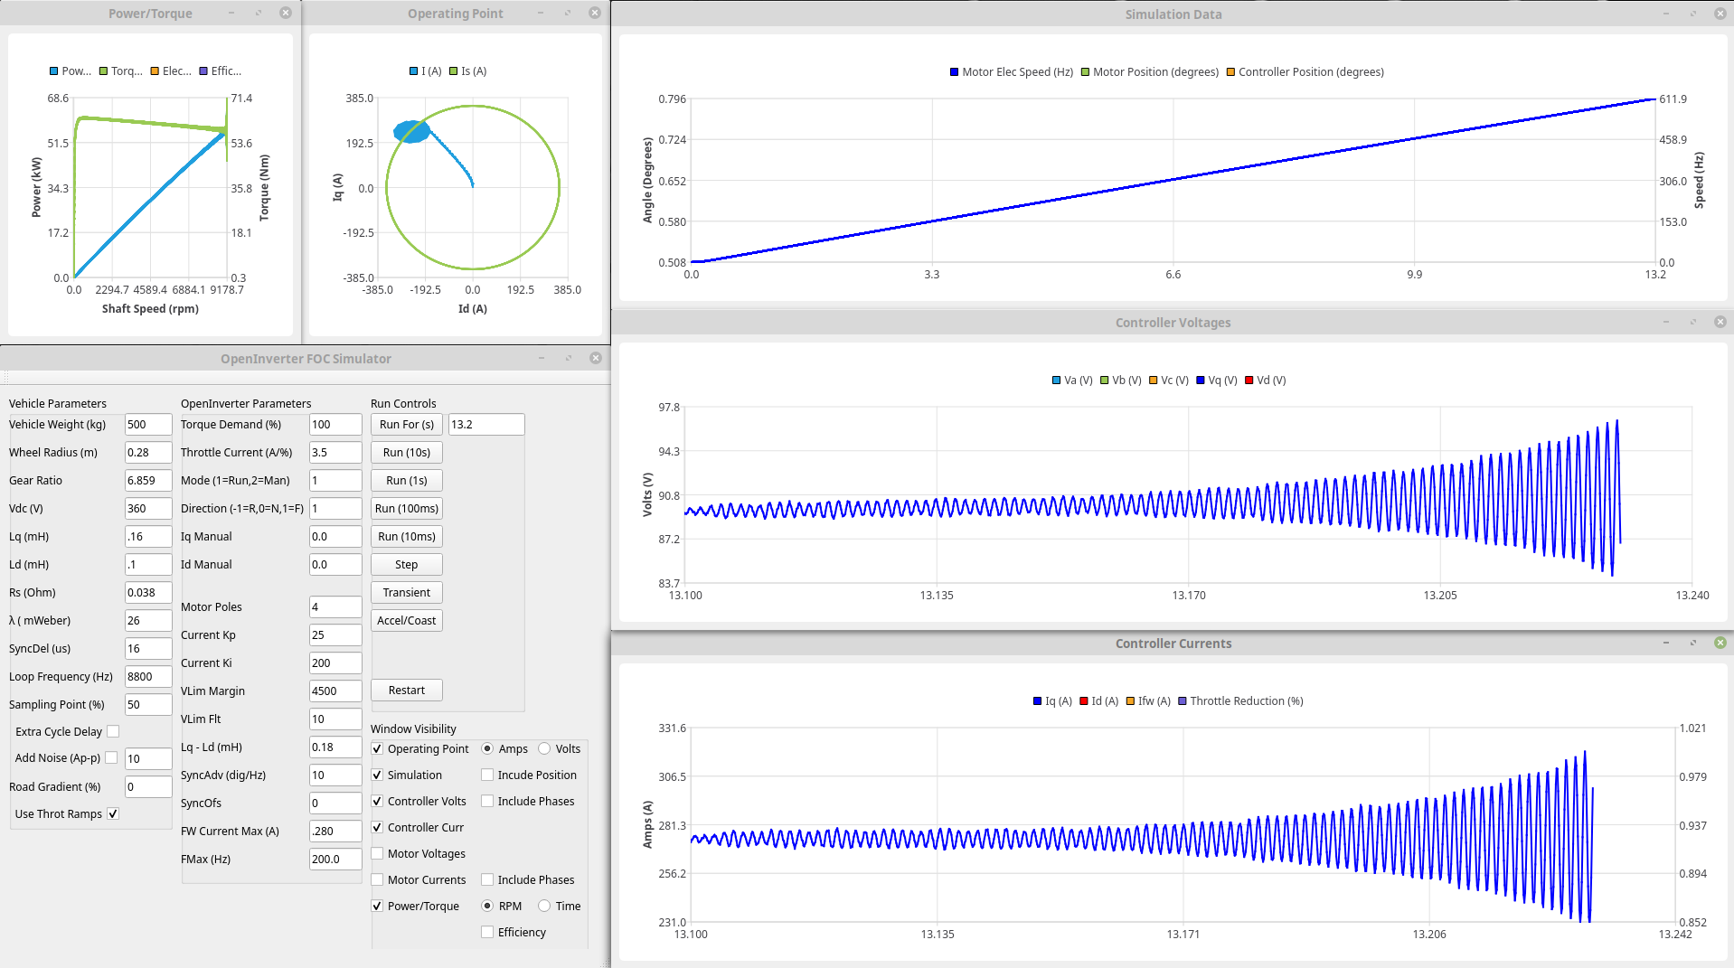Enable the Efficiency checkbox
This screenshot has width=1734, height=968.
[x=487, y=932]
